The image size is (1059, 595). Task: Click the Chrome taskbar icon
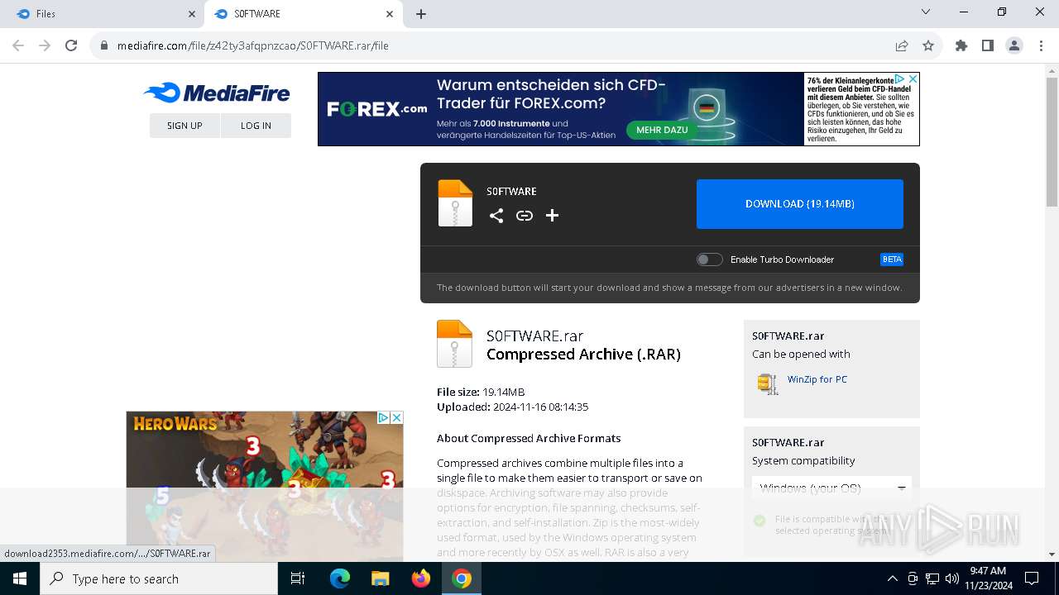462,578
